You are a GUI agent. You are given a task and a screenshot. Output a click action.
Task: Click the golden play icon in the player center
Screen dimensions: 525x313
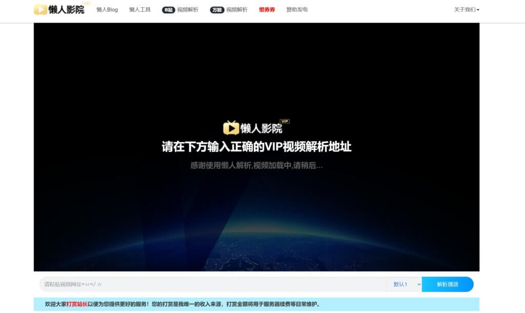231,128
